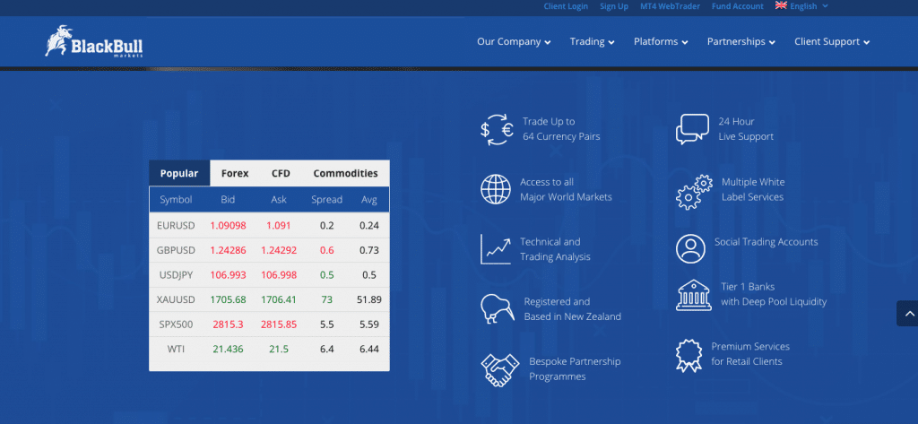
Task: Click the Symbol column header
Action: [176, 199]
